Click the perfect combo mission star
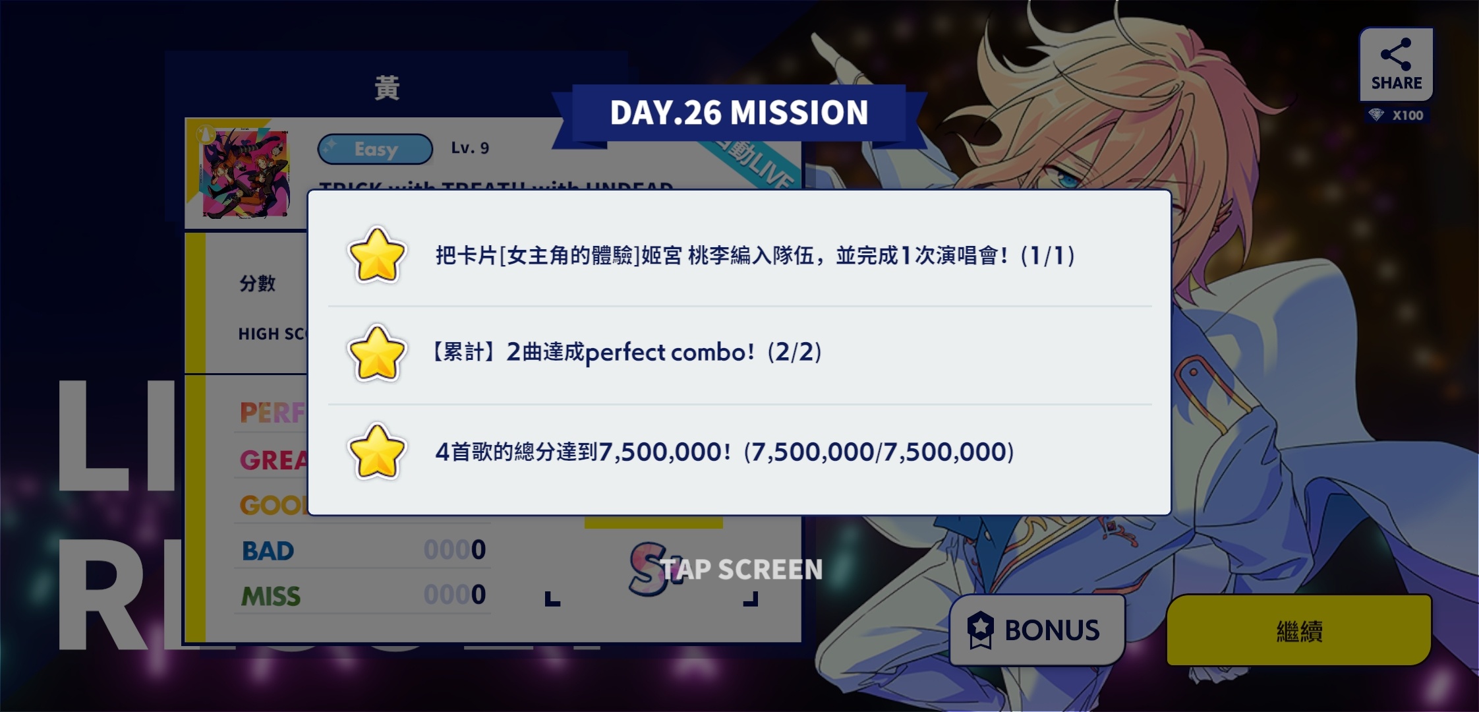 tap(376, 353)
